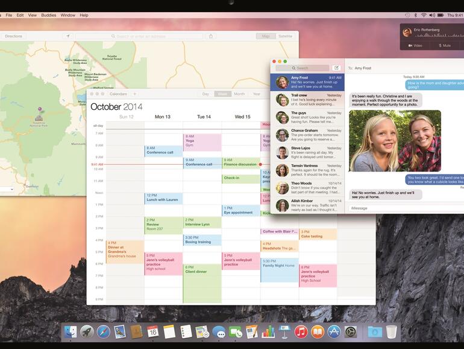Viewport: 464px width, 349px height.
Task: Open the Help menu
Action: 84,15
